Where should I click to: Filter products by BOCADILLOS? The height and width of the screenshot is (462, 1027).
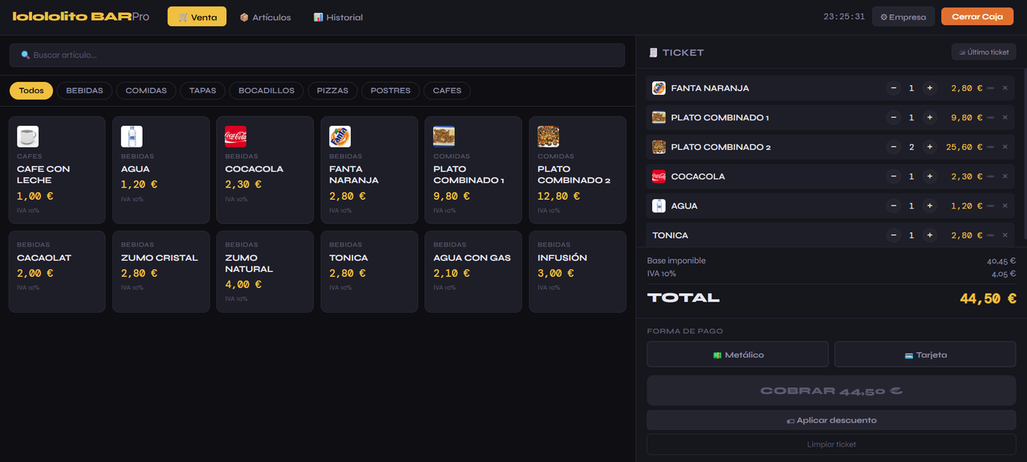click(x=266, y=91)
